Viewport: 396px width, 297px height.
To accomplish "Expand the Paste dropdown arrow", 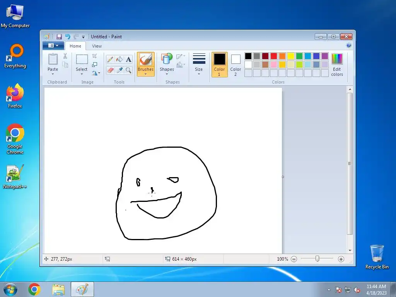I will click(53, 74).
